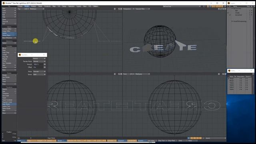This screenshot has height=144, width=256.
Task: Expand More Windows dropdown in Editors
Action: click(9, 38)
